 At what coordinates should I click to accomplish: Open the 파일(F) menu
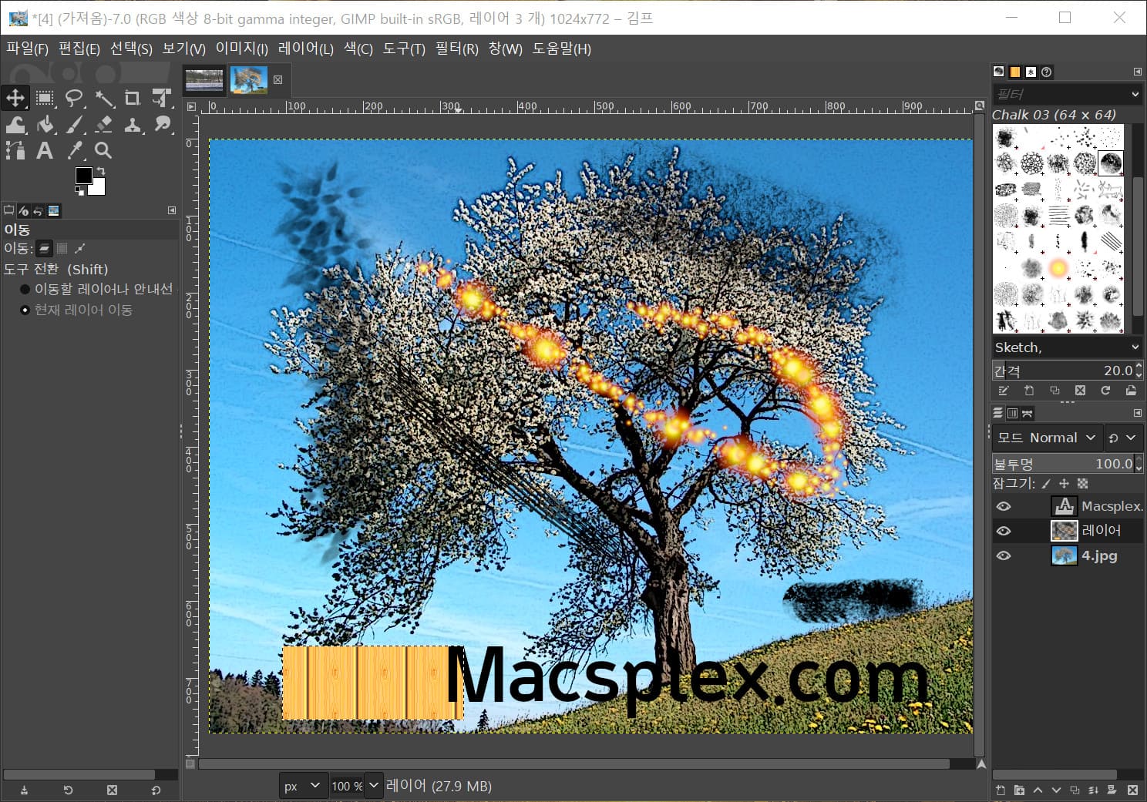click(27, 49)
